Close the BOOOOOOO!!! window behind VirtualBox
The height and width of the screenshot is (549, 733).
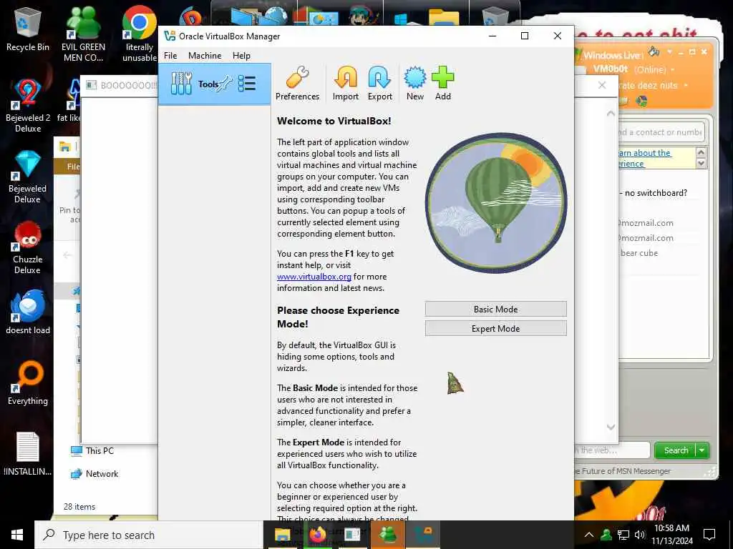602,85
